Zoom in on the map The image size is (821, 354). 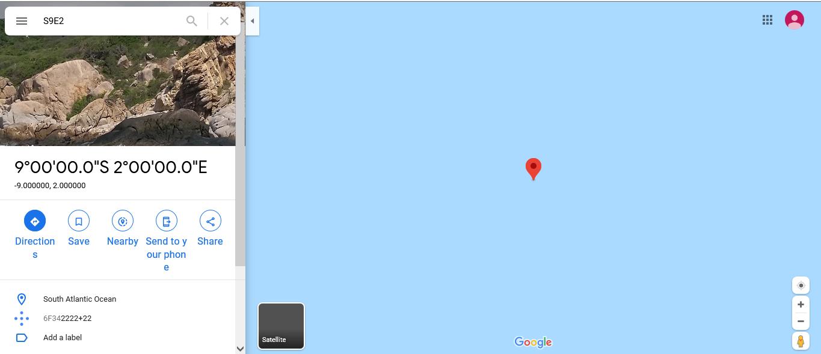pyautogui.click(x=801, y=305)
